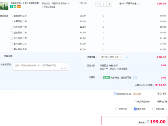This screenshot has width=168, height=126.
Task: Click the info bubble icon beside 花呗分期
Action: [166, 109]
